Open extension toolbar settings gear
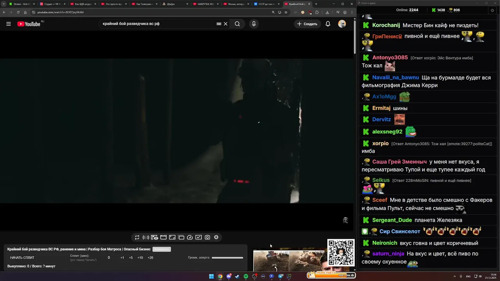The image size is (500, 281). [x=216, y=237]
